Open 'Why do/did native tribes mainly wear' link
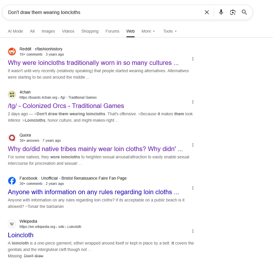Screen dimensions: 273x262 (x=95, y=149)
